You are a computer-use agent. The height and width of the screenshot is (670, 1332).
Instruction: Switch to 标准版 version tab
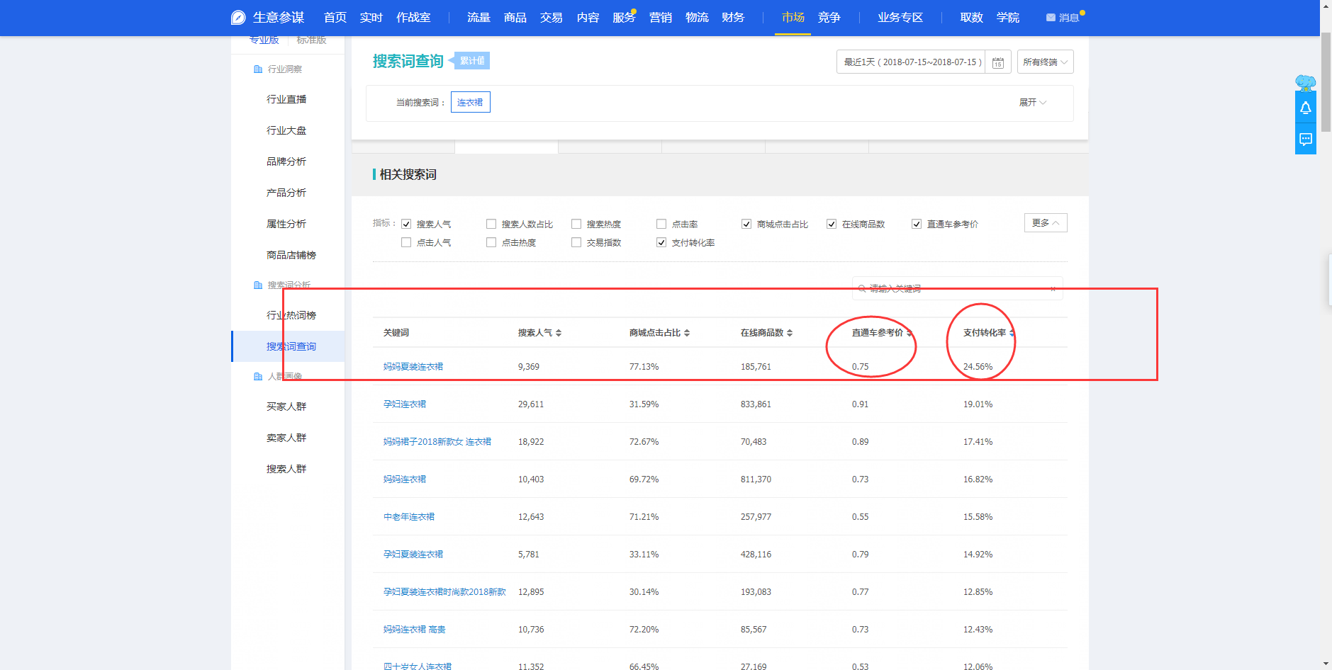311,40
